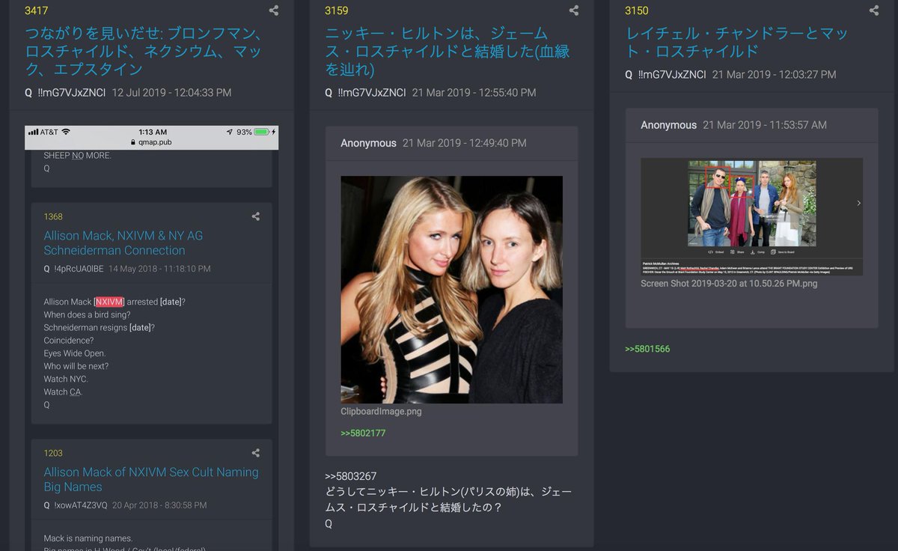Open the Allison Mack, NXIVM & NY AG title

(123, 243)
